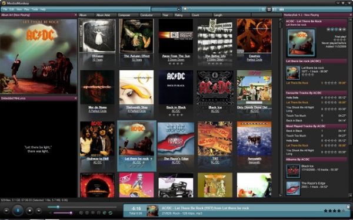Pause playback with the large blue button
The width and height of the screenshot is (353, 220).
coord(18,211)
